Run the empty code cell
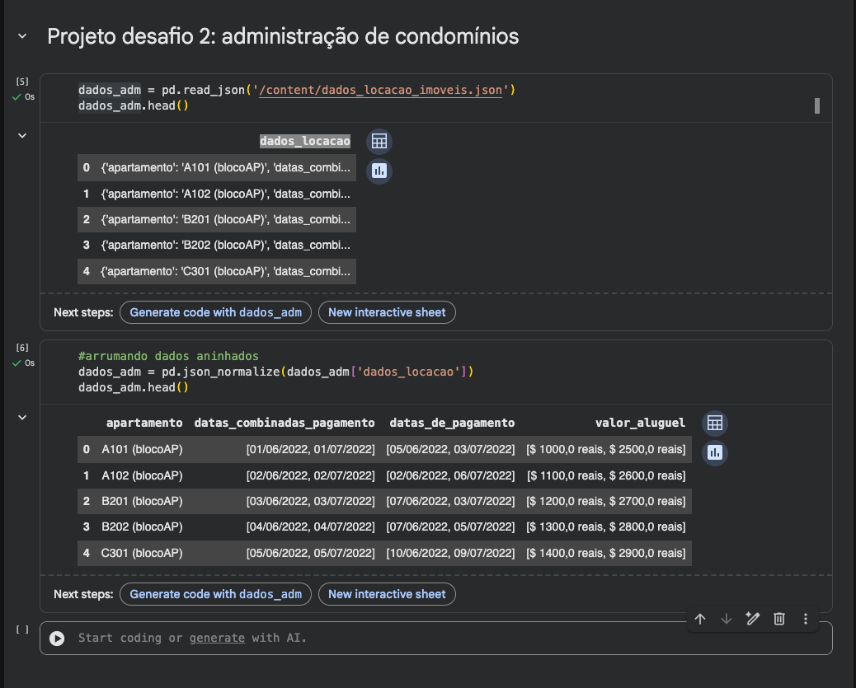This screenshot has height=688, width=856. tap(58, 637)
